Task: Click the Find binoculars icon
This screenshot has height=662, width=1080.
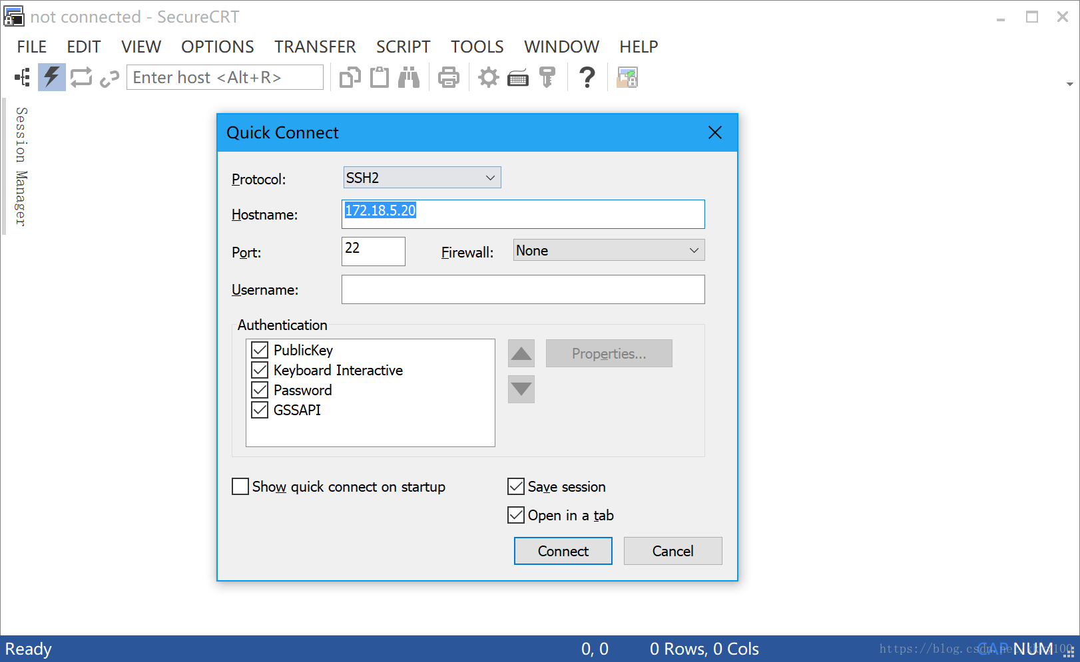Action: [409, 78]
